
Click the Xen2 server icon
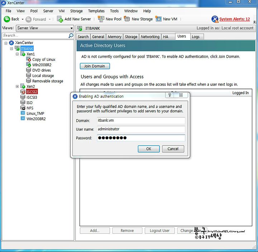23,86
